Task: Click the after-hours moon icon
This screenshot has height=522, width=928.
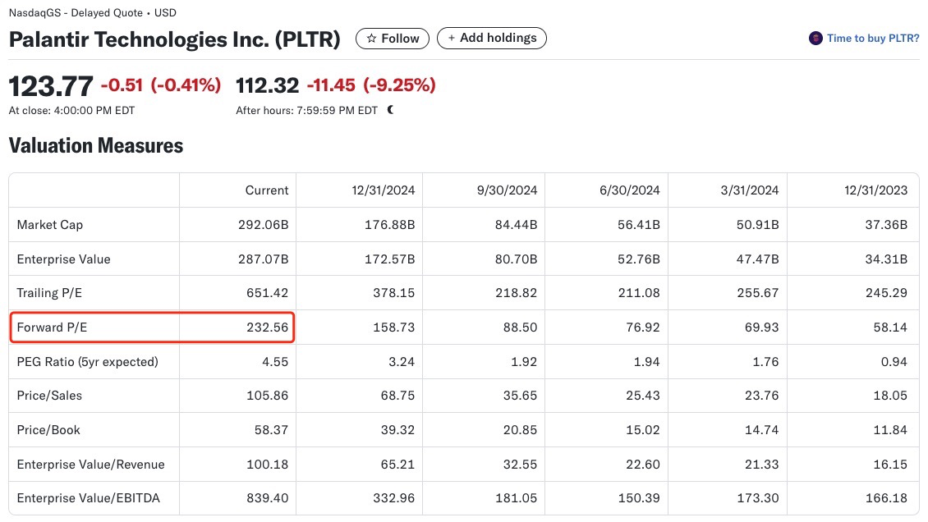Action: click(x=390, y=110)
